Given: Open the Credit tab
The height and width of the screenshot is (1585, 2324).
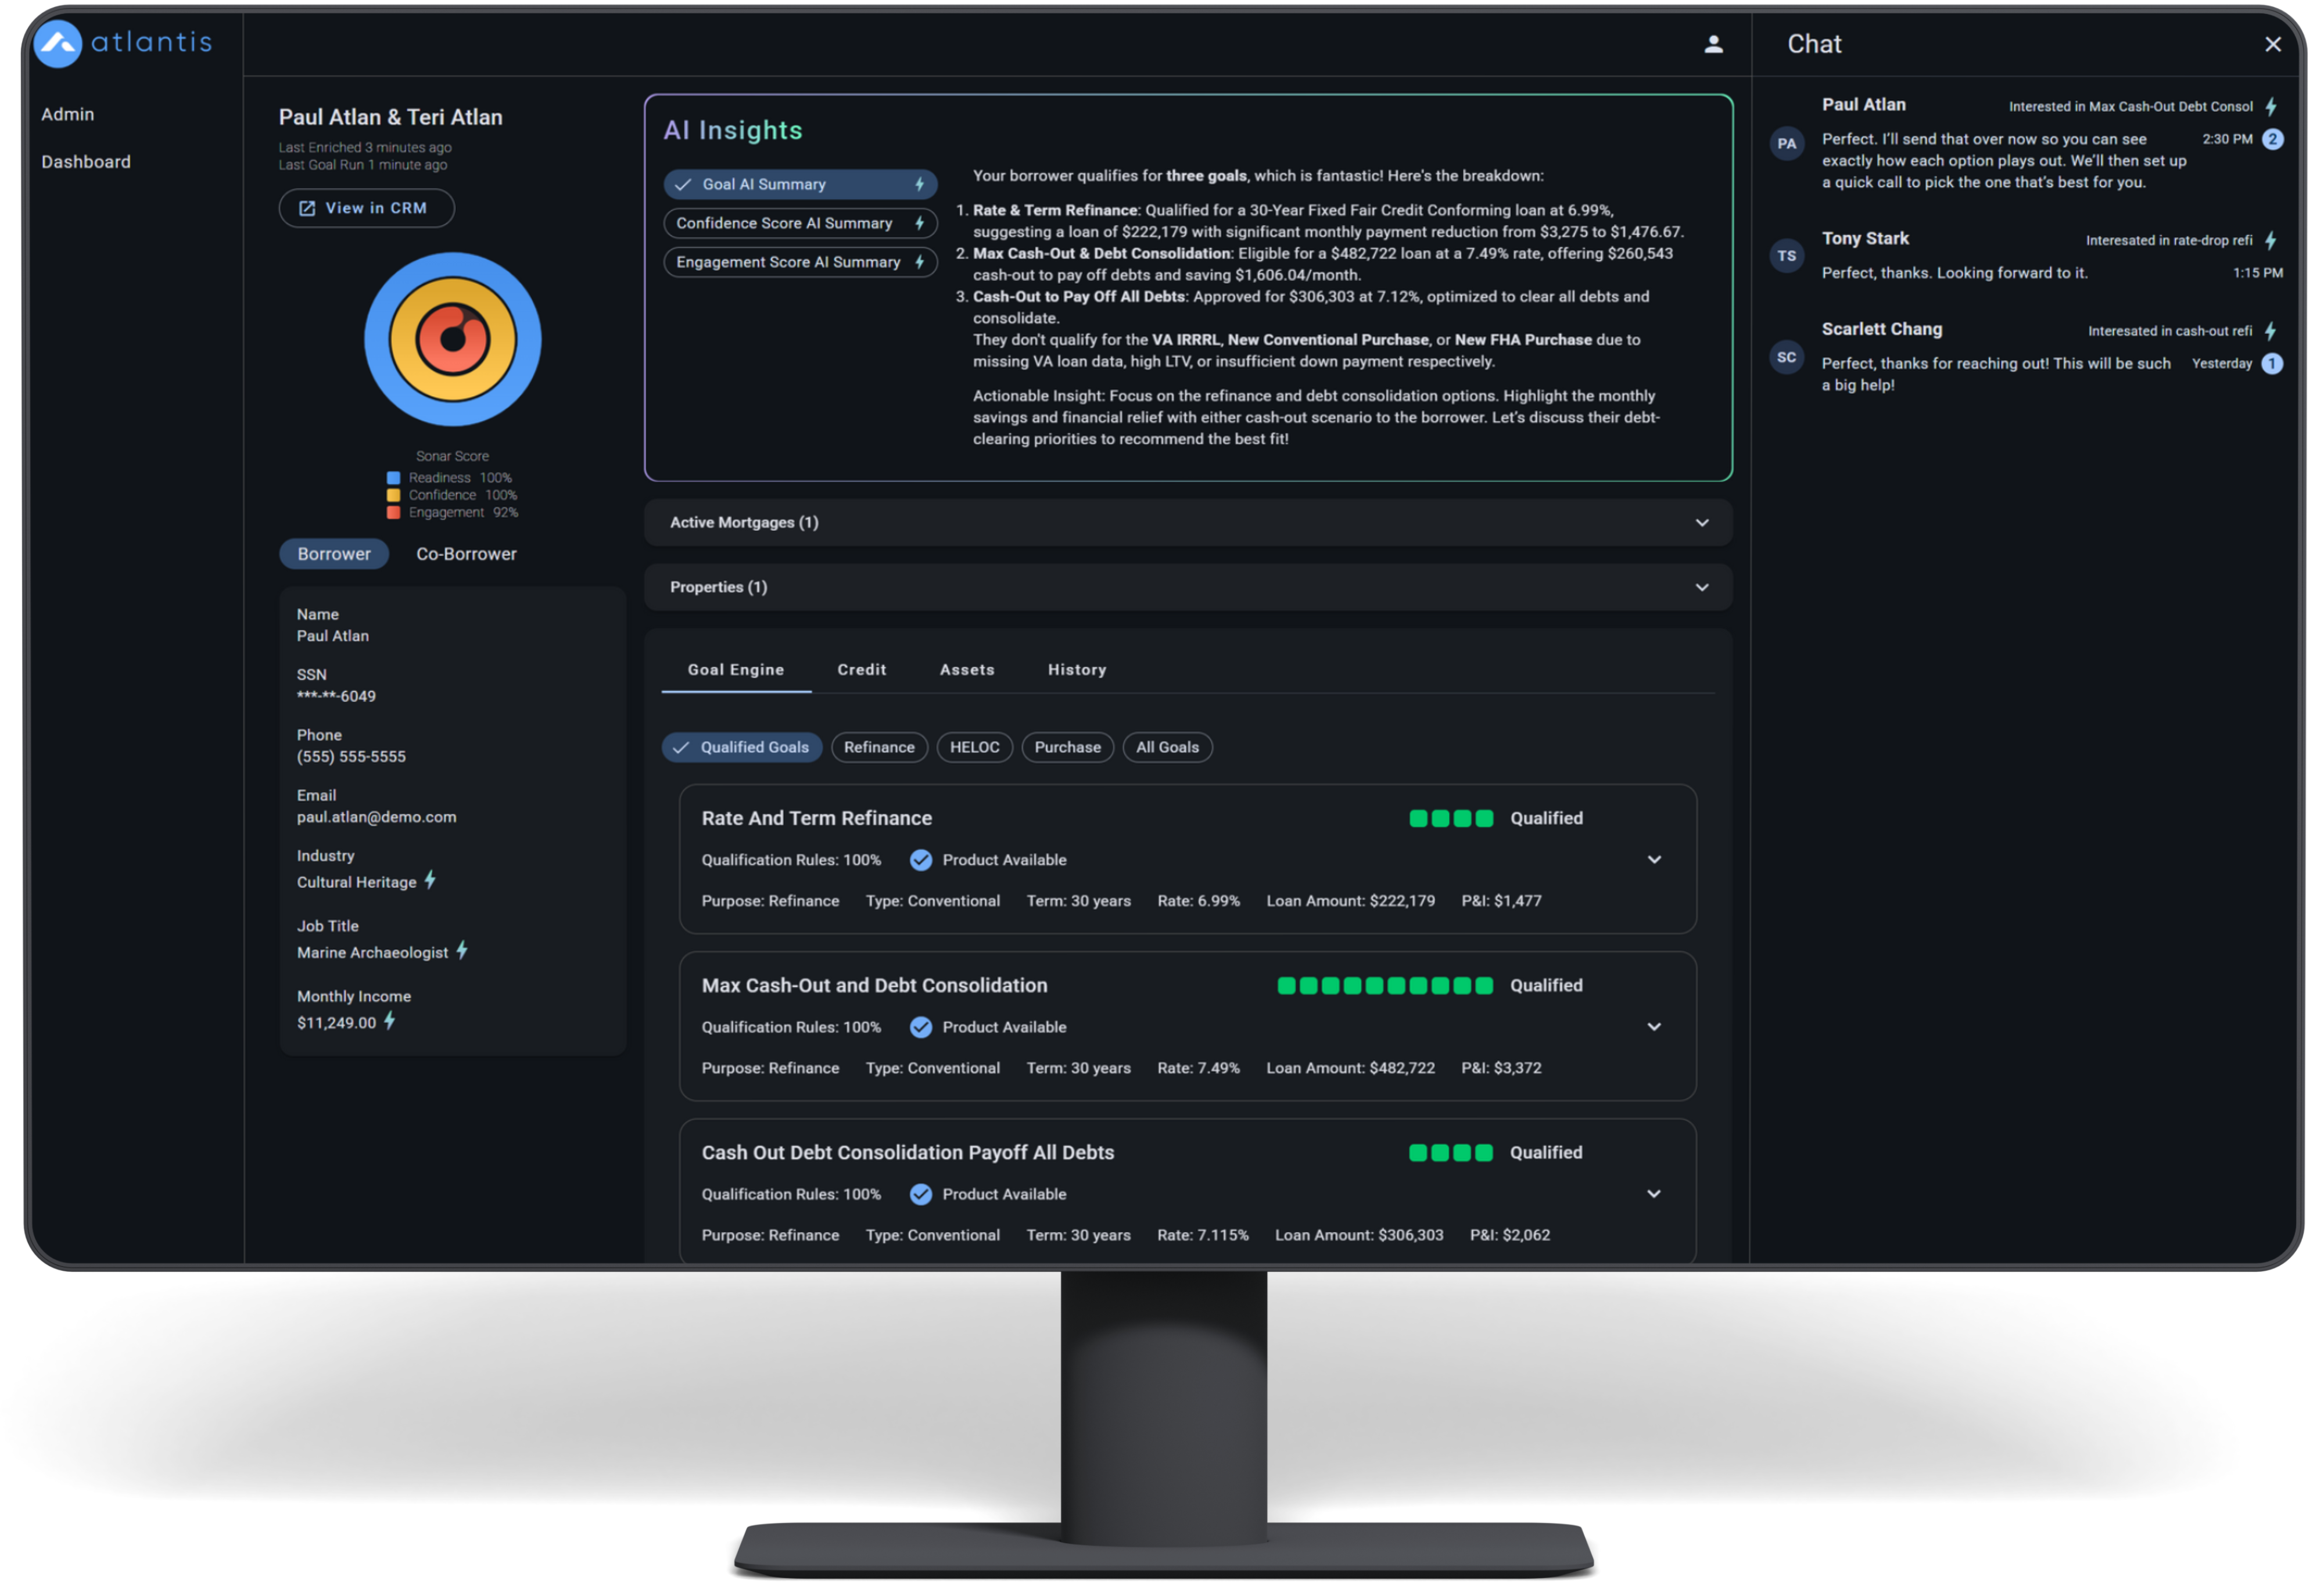Looking at the screenshot, I should point(861,670).
